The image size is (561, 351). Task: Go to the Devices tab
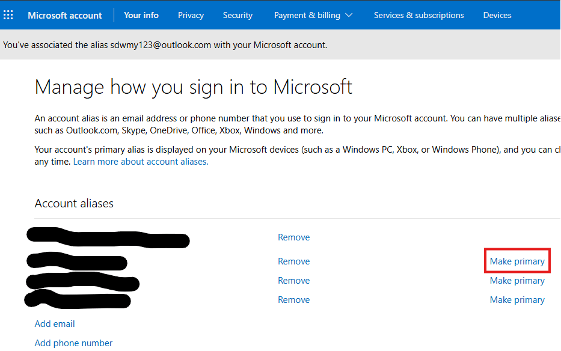point(497,16)
